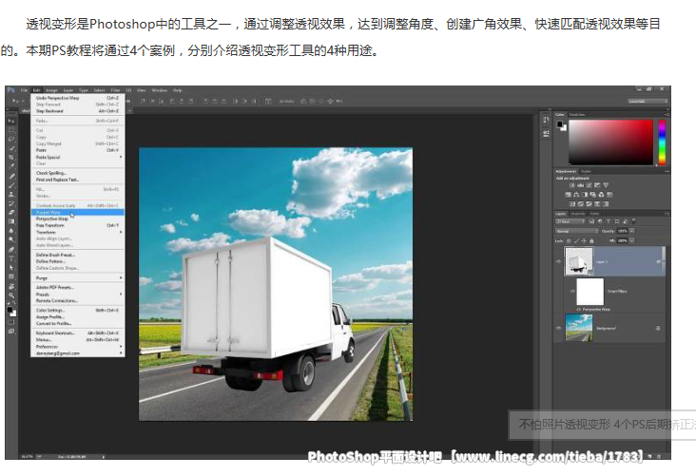
Task: Open the Normal blend mode dropdown
Action: coord(577,231)
